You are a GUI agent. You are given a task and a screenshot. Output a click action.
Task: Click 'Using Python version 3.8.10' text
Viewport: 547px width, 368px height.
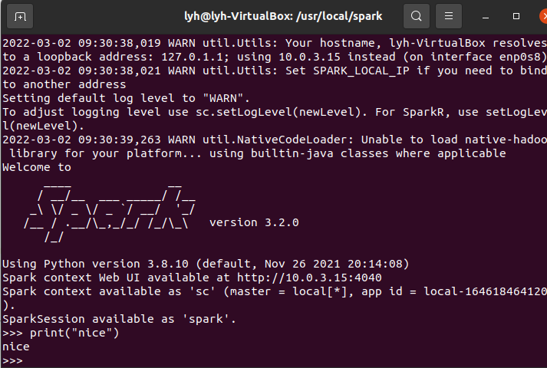click(x=95, y=264)
